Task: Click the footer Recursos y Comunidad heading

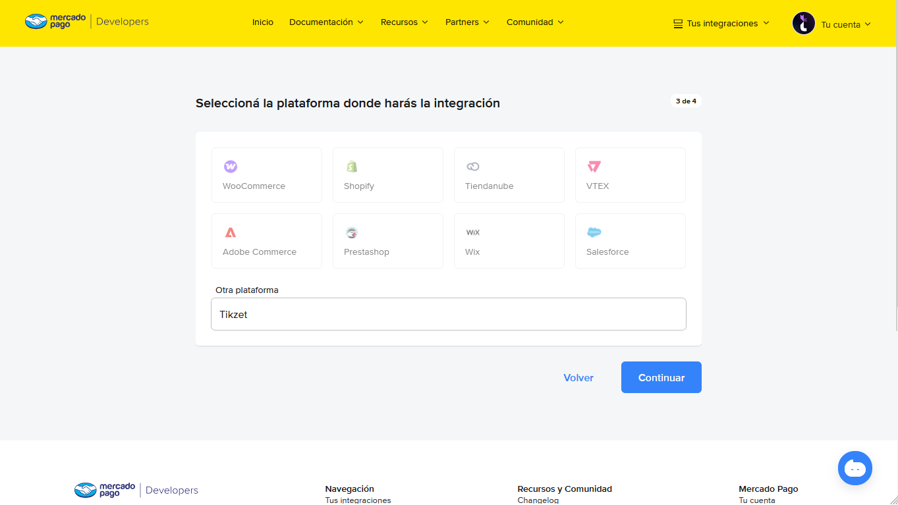Action: coord(565,489)
